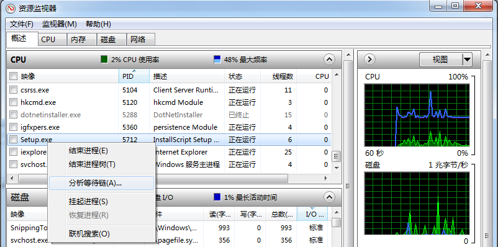
Task: Sort by the 状态 column header
Action: click(x=242, y=76)
